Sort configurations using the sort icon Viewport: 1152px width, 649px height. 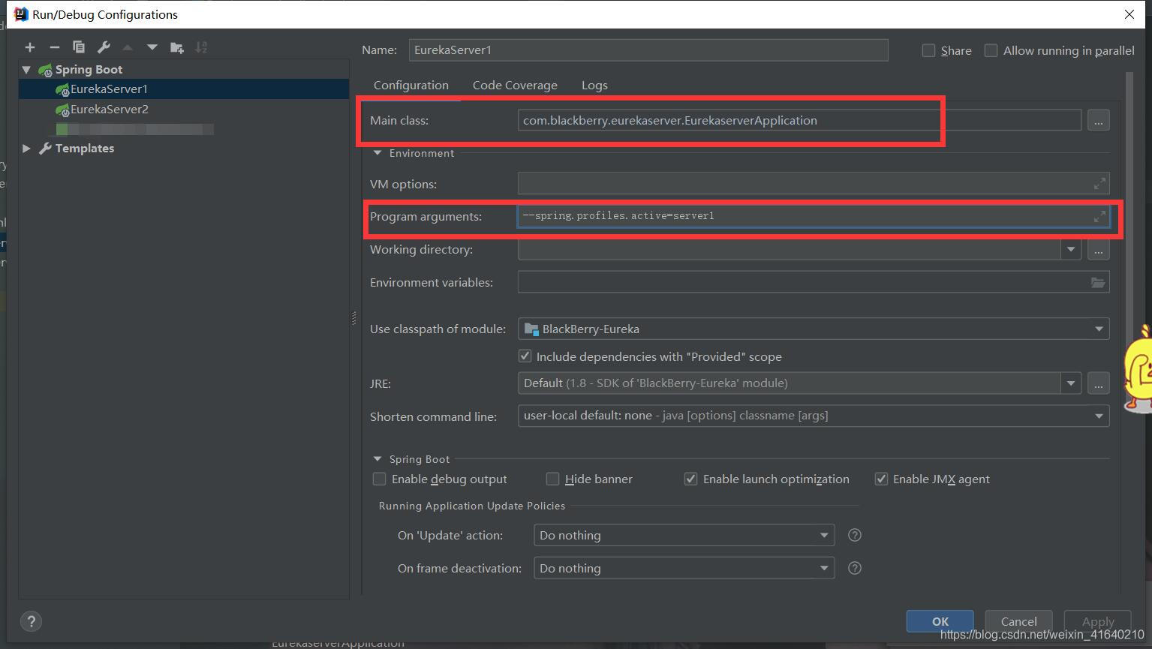pyautogui.click(x=201, y=47)
